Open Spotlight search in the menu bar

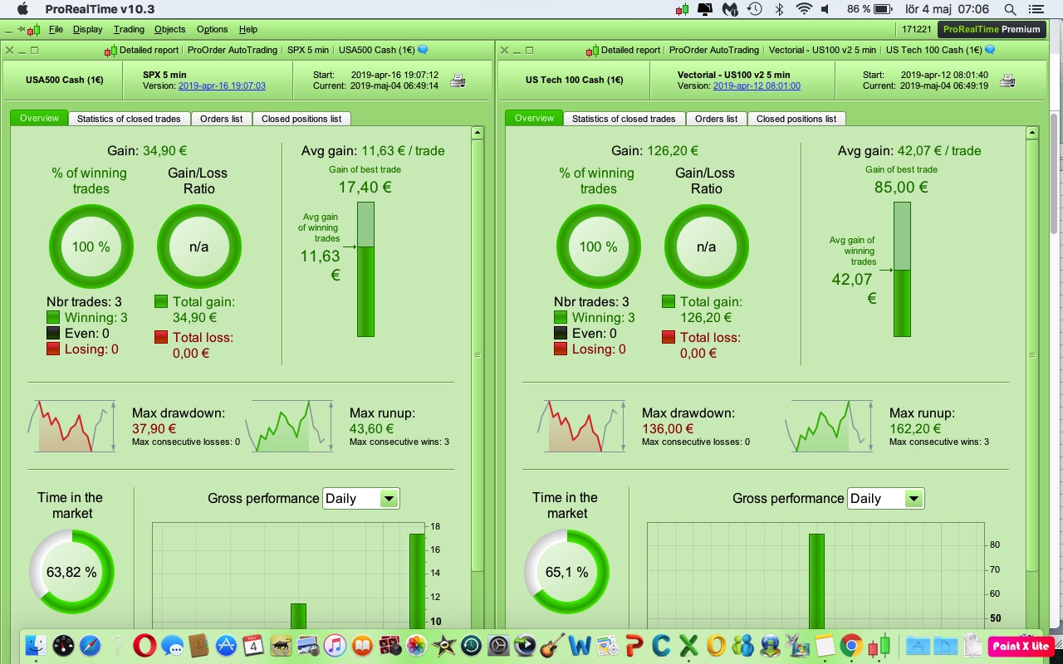click(x=1011, y=9)
